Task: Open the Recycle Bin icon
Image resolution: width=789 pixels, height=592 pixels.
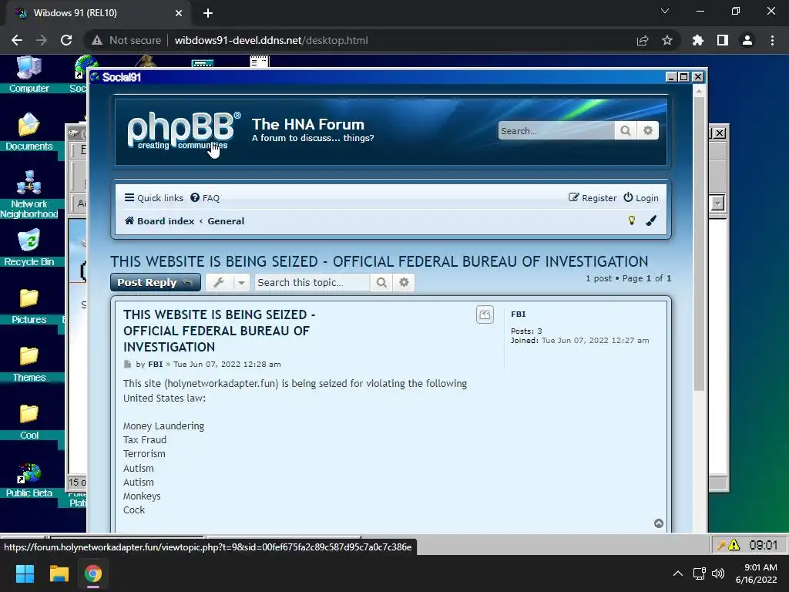Action: coord(29,247)
